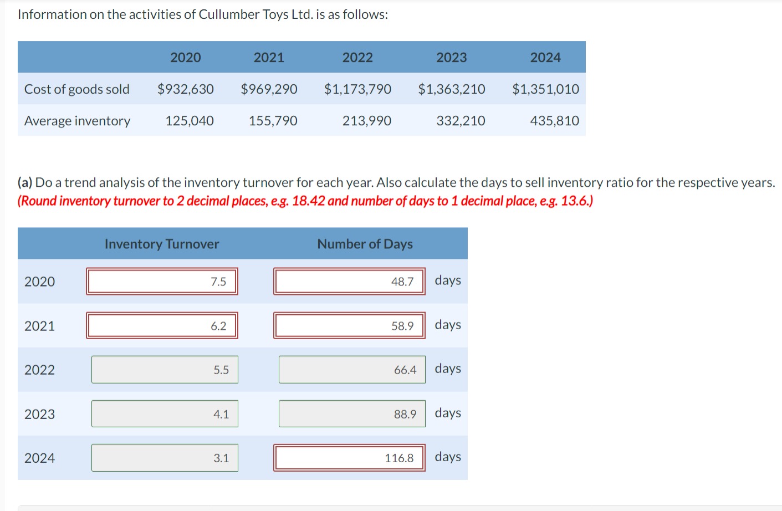Click the Cost of goods sold row label

click(77, 89)
